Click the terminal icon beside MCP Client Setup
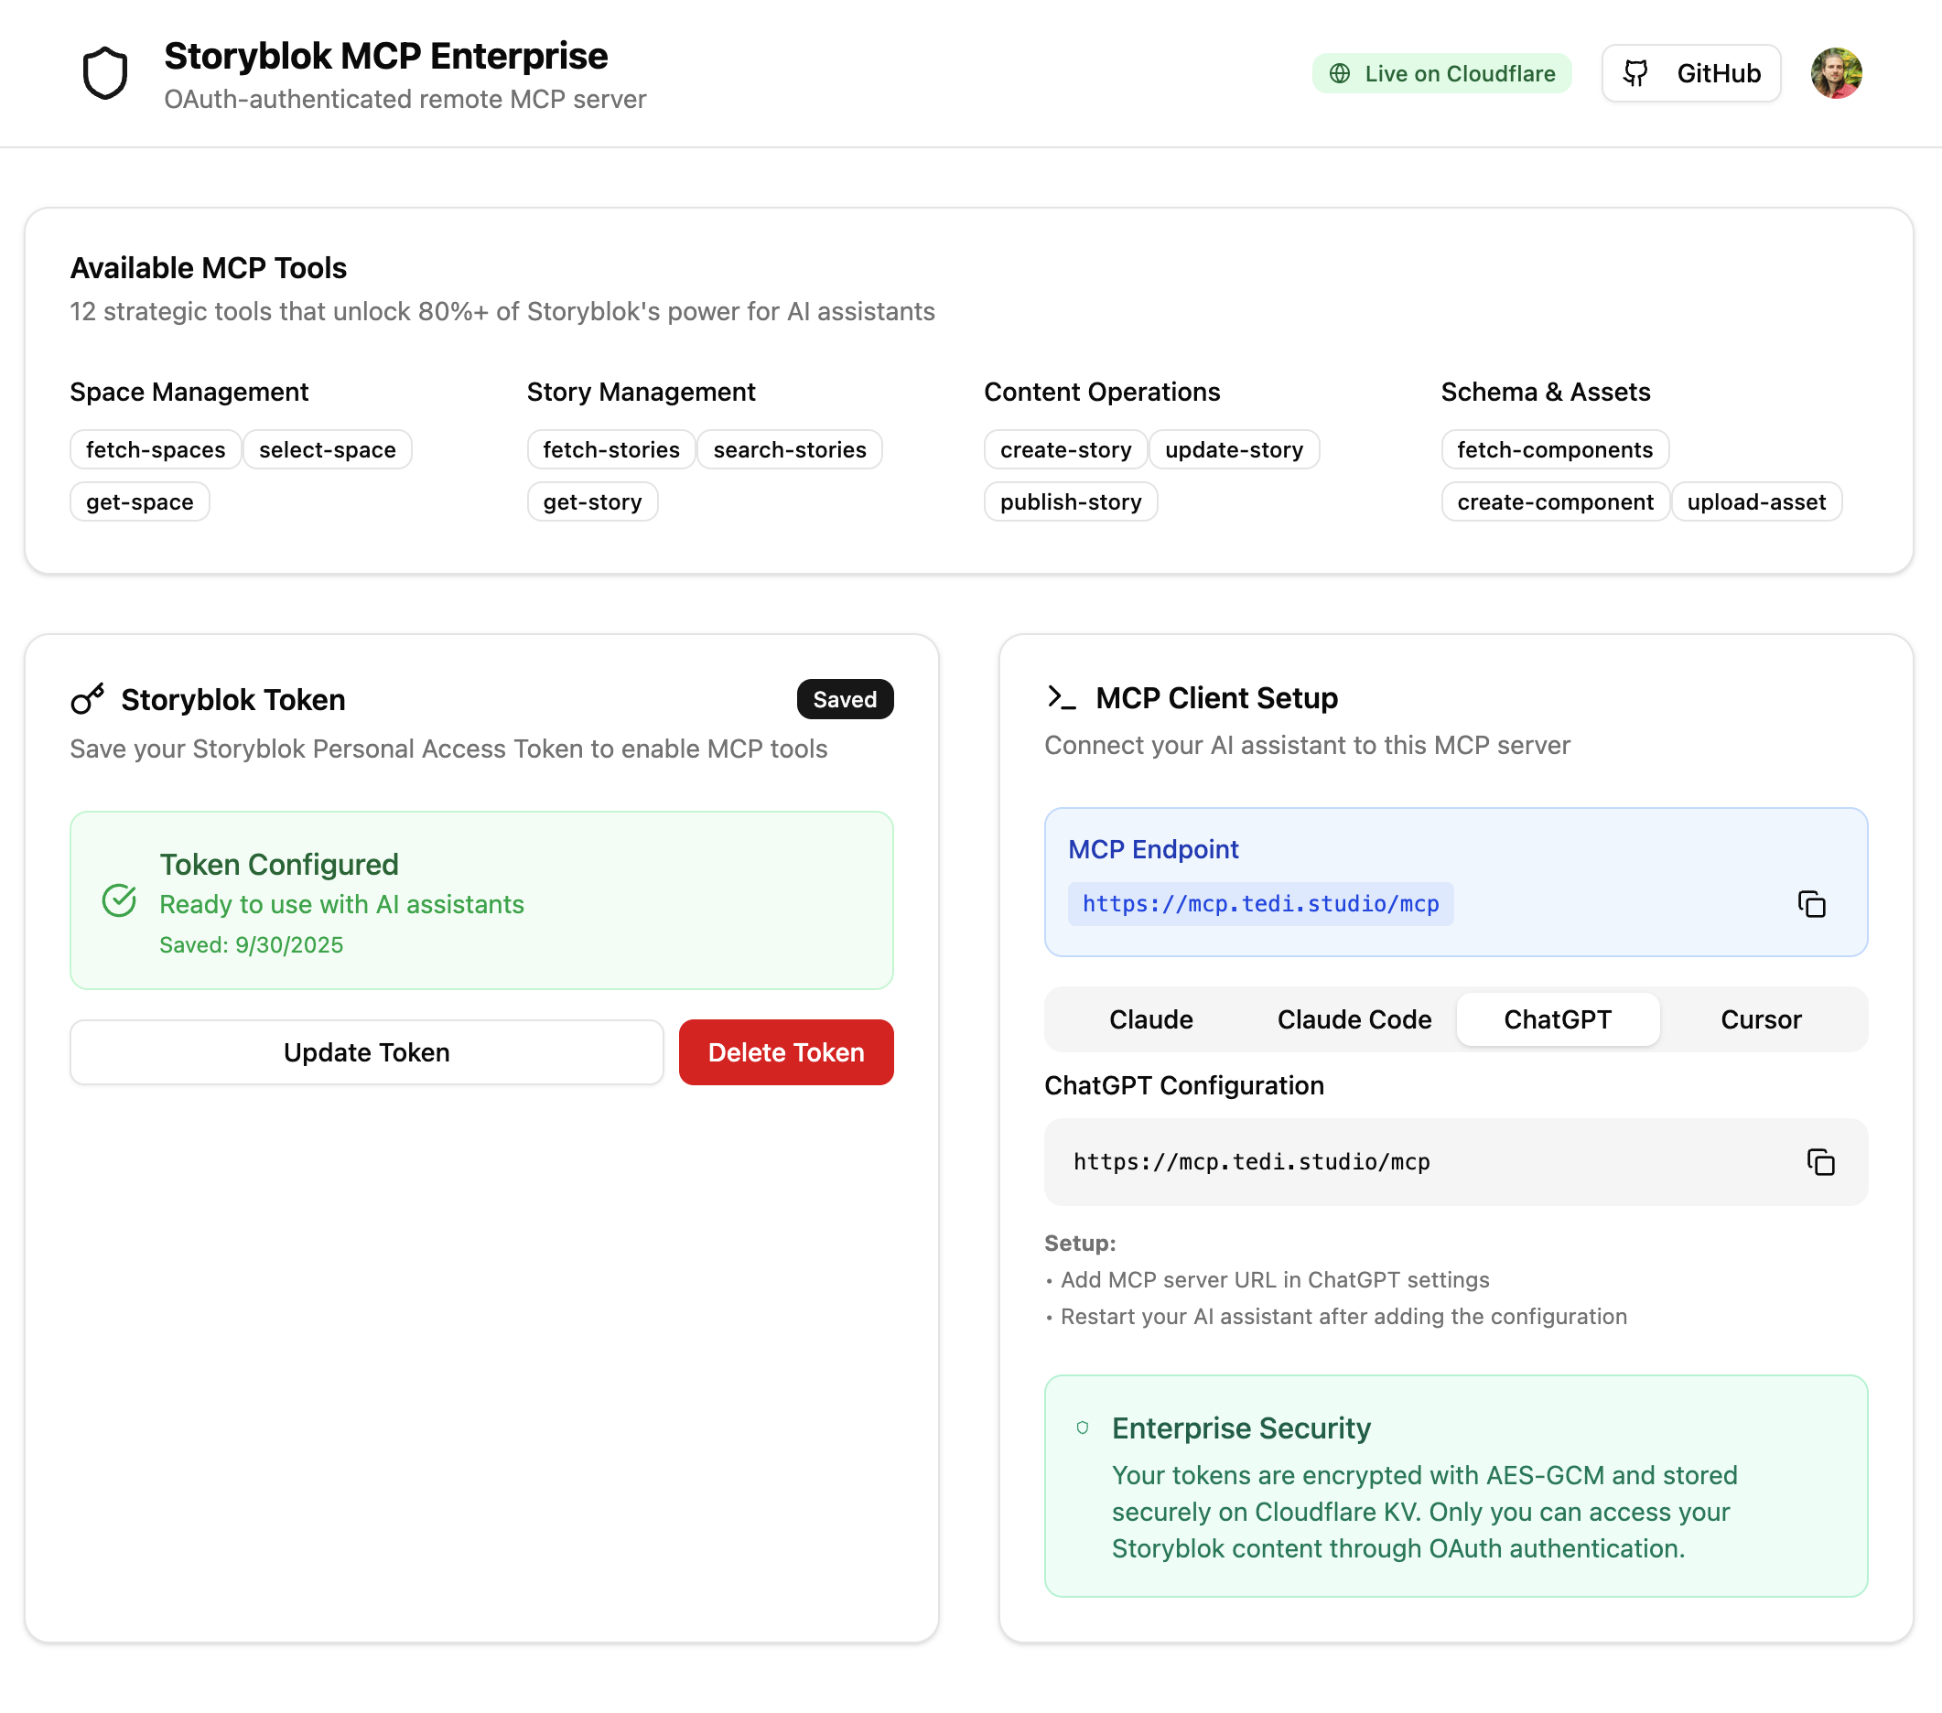 coord(1061,697)
